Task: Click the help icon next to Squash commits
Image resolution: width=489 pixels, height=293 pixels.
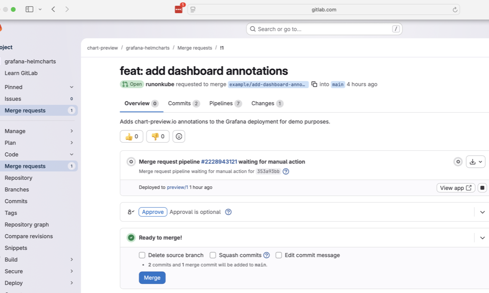Action: (266, 255)
